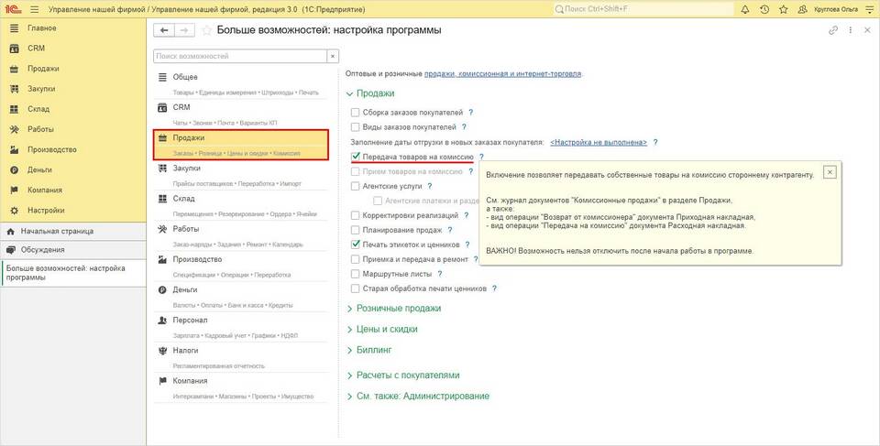The image size is (880, 446).
Task: Close the settings page tab
Action: click(x=868, y=30)
